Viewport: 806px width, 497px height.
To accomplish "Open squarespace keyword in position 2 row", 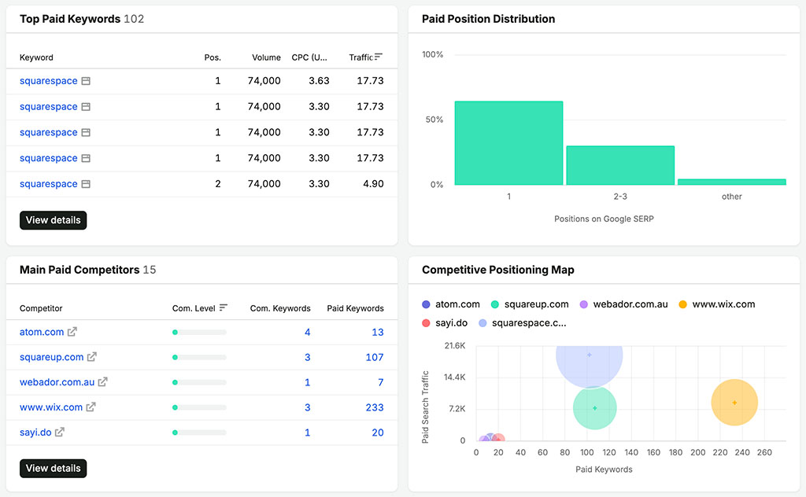I will (x=48, y=184).
